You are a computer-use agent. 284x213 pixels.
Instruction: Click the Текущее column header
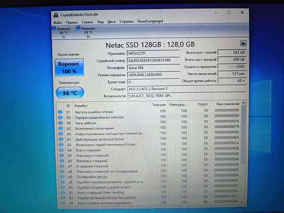tap(159, 104)
